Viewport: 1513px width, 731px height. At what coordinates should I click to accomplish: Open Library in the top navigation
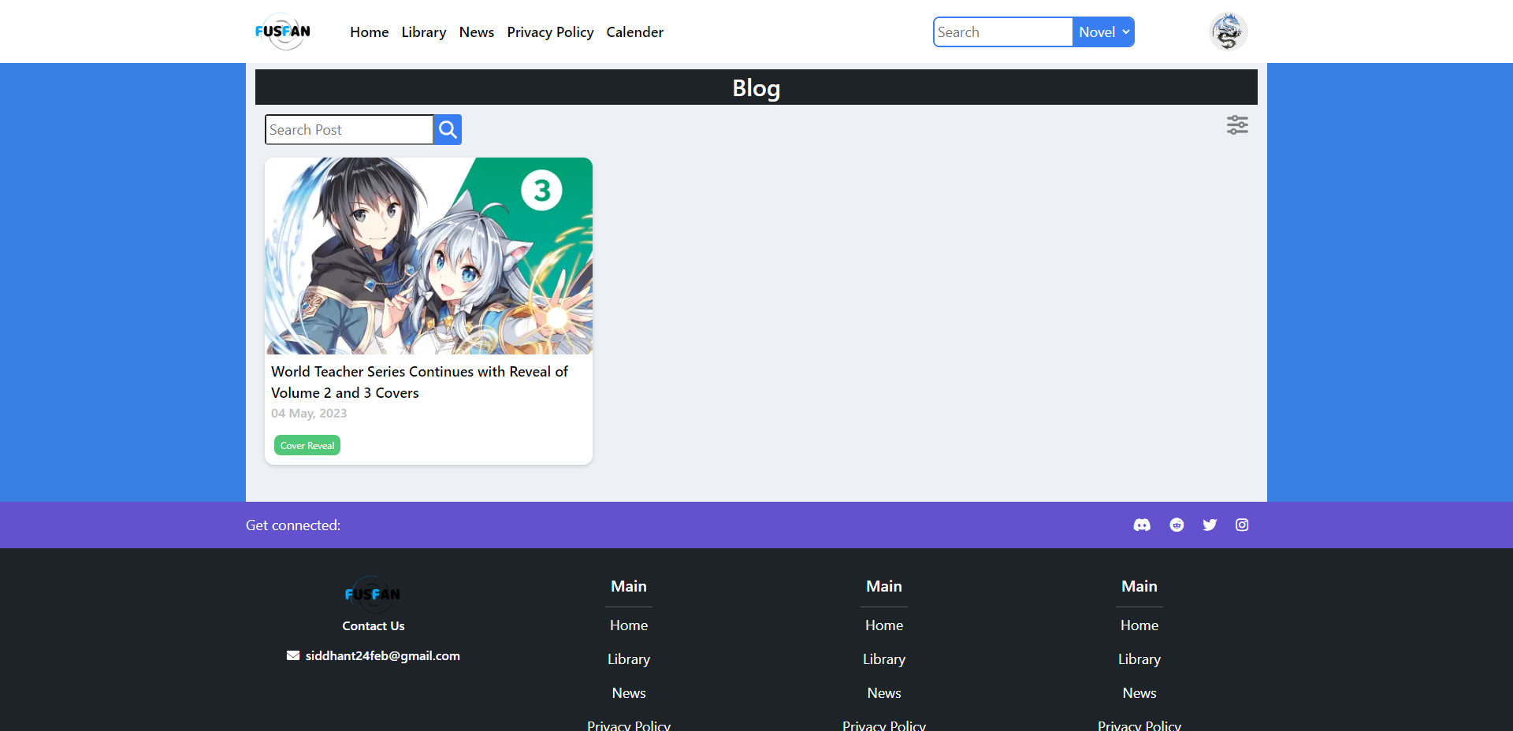point(424,32)
